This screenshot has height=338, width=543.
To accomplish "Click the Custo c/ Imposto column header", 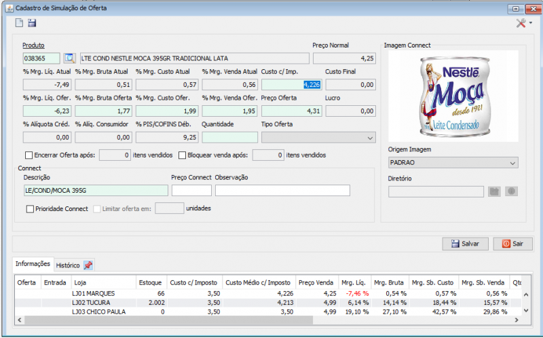I will [x=195, y=282].
